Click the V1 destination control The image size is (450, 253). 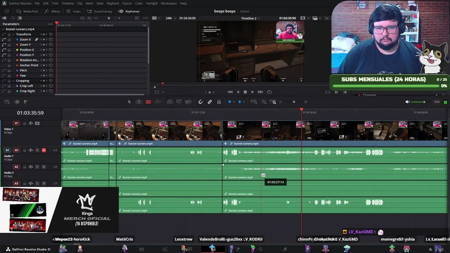point(16,123)
